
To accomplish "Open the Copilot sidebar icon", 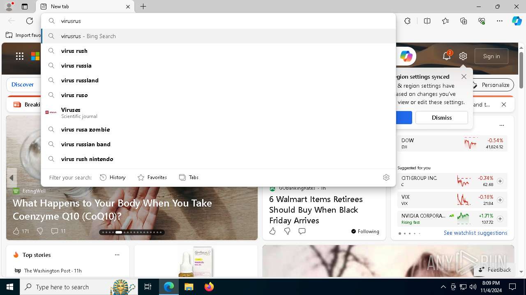I will coord(517,21).
